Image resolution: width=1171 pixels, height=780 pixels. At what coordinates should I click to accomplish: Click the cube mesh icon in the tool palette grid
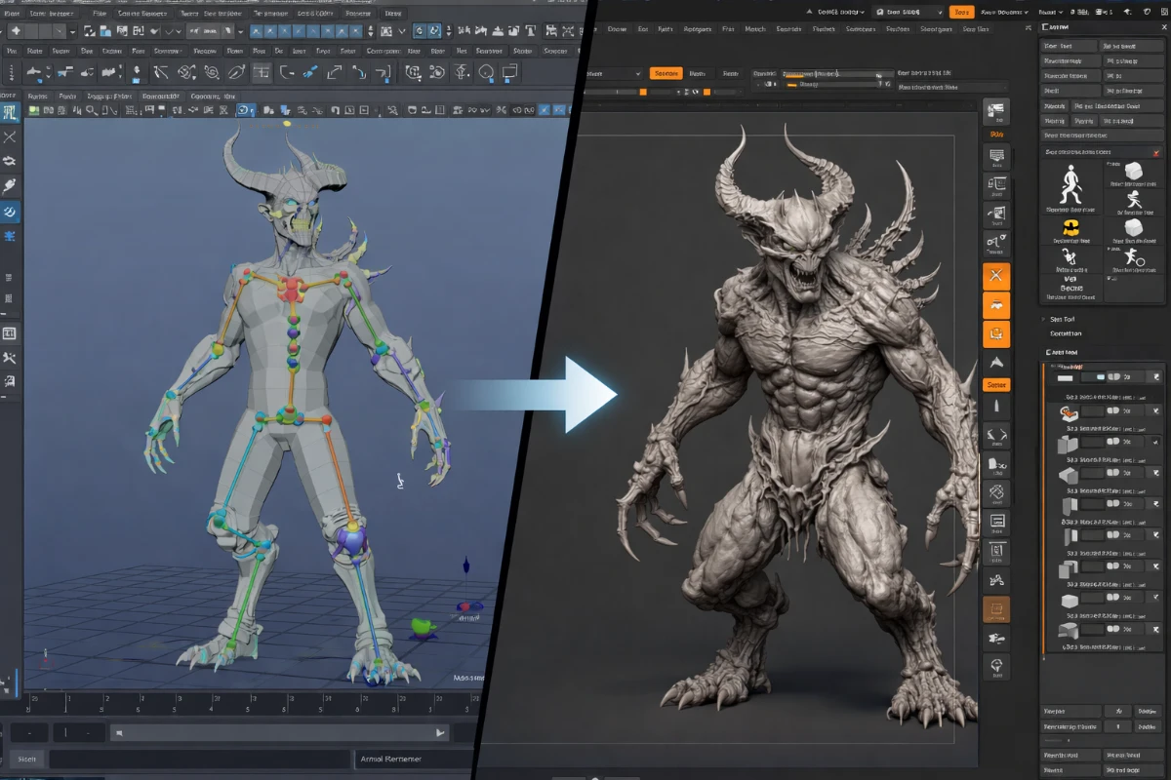click(x=1133, y=172)
